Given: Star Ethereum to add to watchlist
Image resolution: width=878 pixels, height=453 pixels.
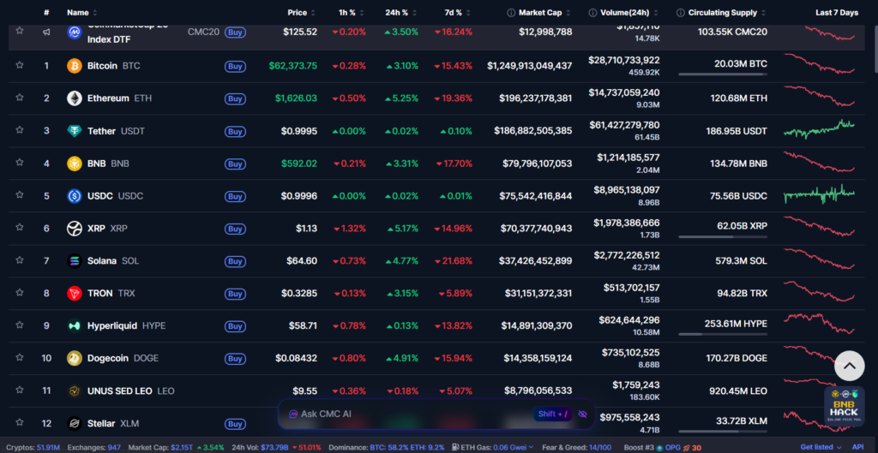Looking at the screenshot, I should pos(20,98).
